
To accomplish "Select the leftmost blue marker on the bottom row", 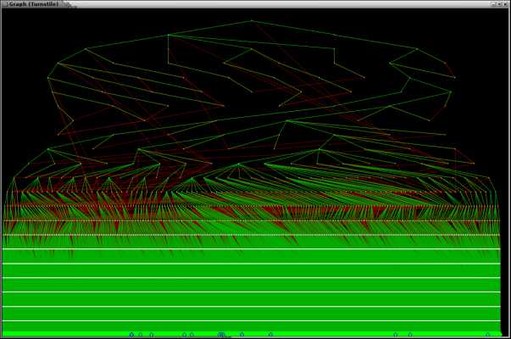I will tap(131, 335).
